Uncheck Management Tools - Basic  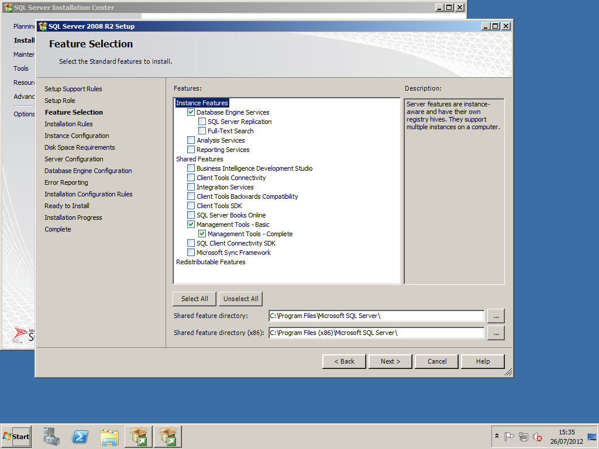tap(191, 224)
